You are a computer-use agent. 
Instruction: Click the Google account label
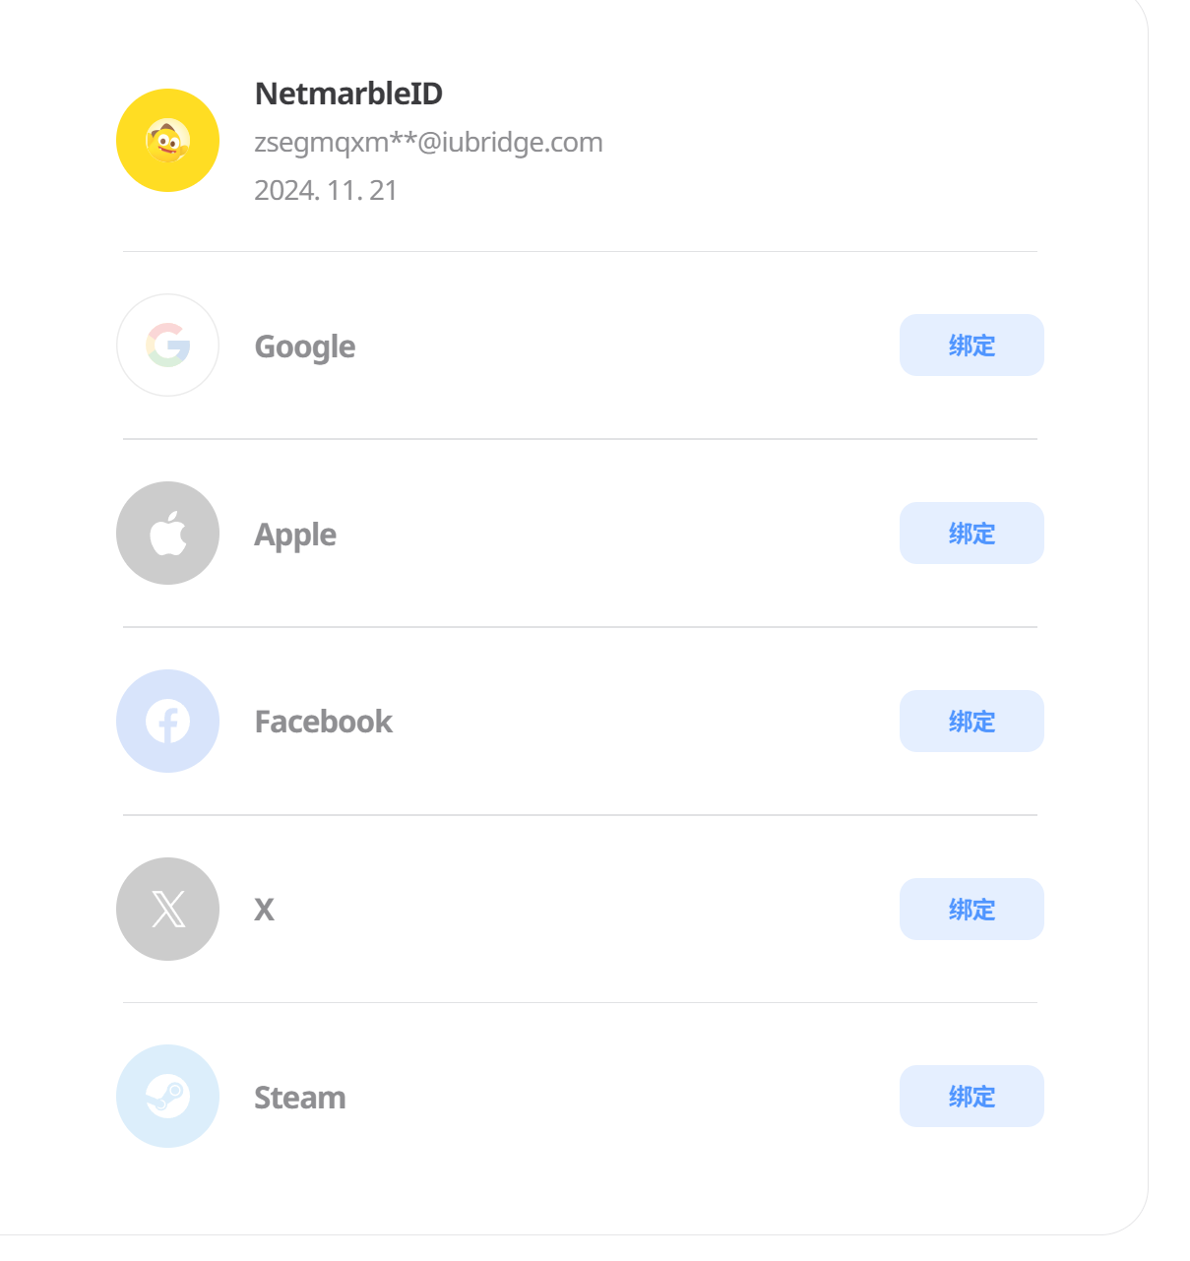point(305,347)
